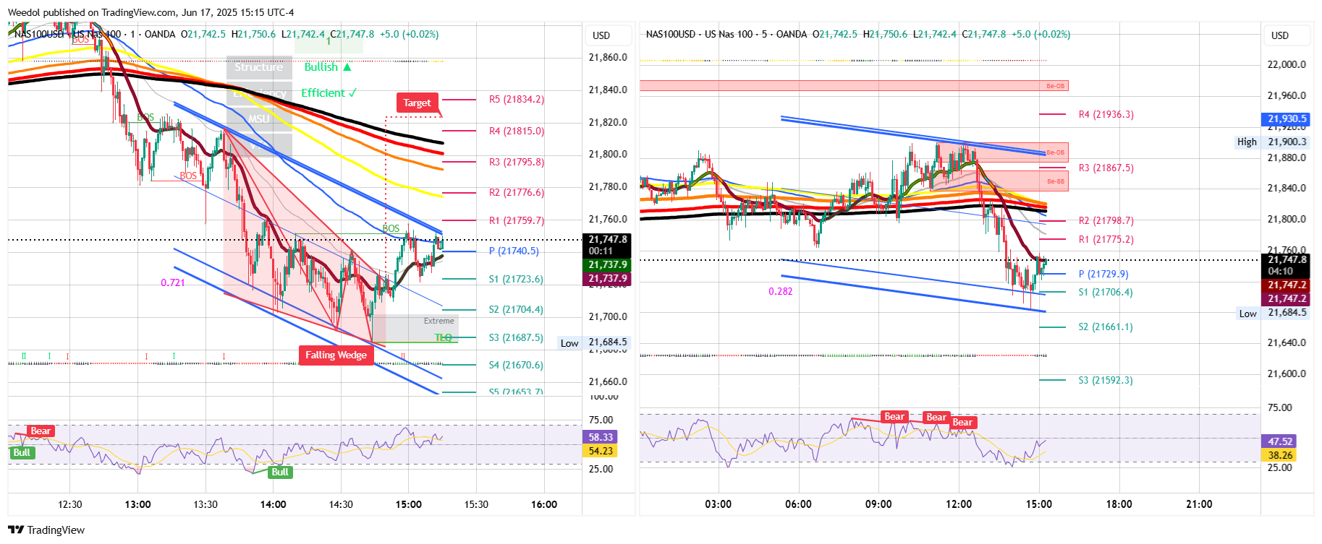Viewport: 1322px width, 544px height.
Task: Click the 21,960.0 price axis label
Action: pyautogui.click(x=1287, y=96)
